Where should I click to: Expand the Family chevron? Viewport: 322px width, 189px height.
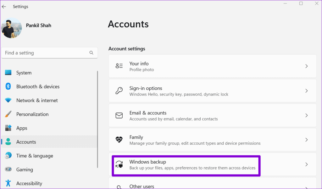[306, 140]
